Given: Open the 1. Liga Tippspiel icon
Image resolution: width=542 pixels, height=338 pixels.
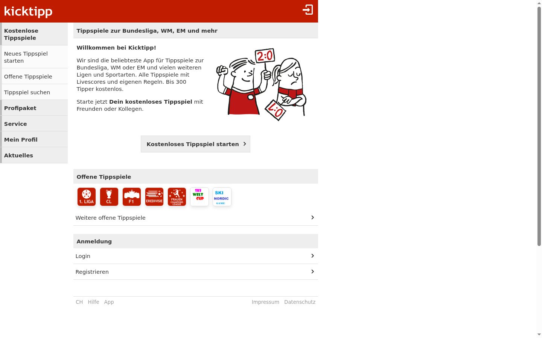Looking at the screenshot, I should tap(87, 197).
